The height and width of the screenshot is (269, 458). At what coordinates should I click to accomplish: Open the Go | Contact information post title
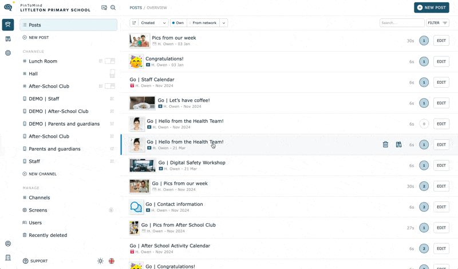coord(174,204)
